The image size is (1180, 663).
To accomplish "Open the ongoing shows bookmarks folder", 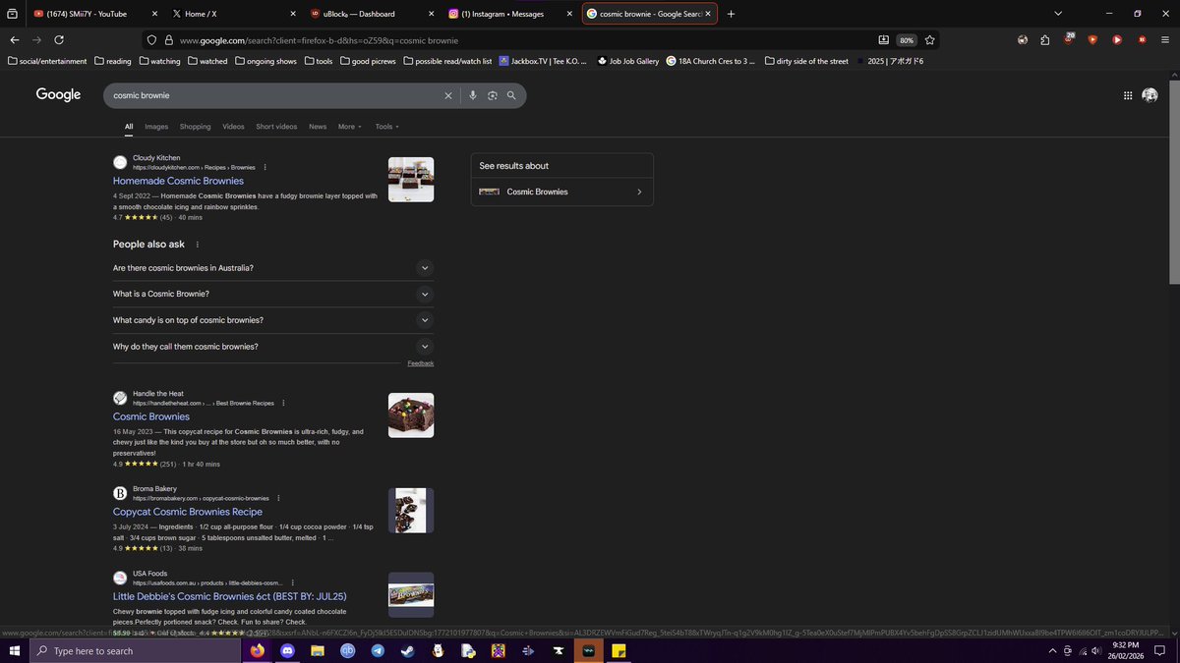I will coord(265,61).
